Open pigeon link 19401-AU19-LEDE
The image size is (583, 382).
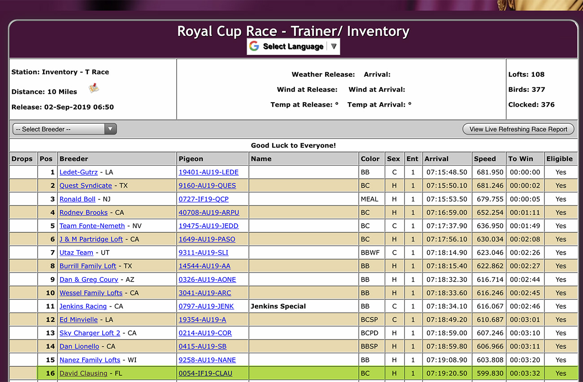coord(209,172)
